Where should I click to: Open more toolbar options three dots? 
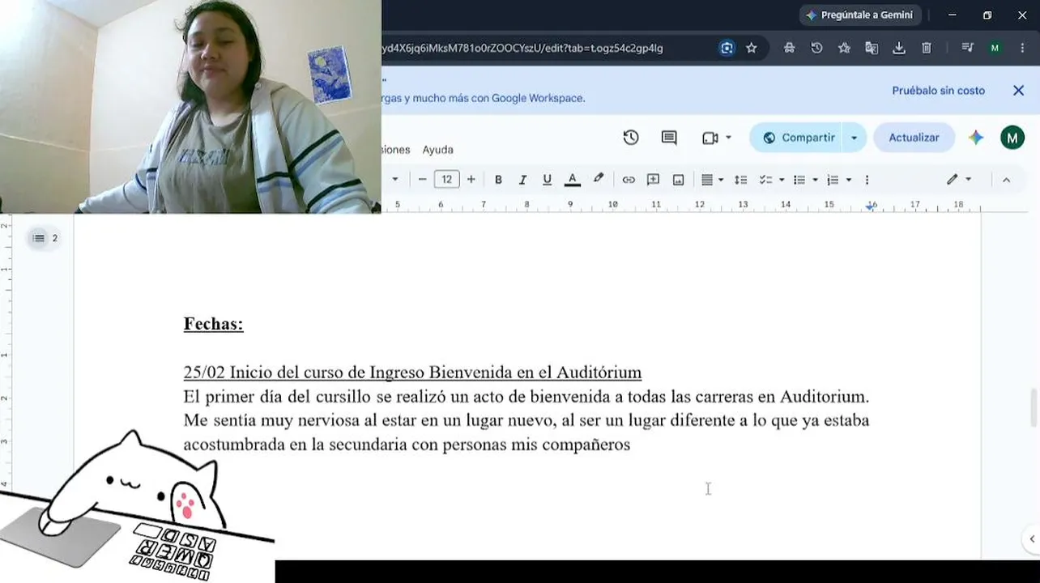(x=867, y=180)
